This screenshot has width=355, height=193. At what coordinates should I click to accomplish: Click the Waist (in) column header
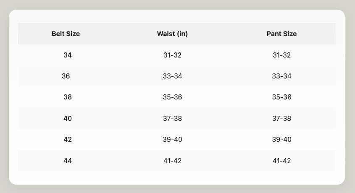[x=172, y=34]
